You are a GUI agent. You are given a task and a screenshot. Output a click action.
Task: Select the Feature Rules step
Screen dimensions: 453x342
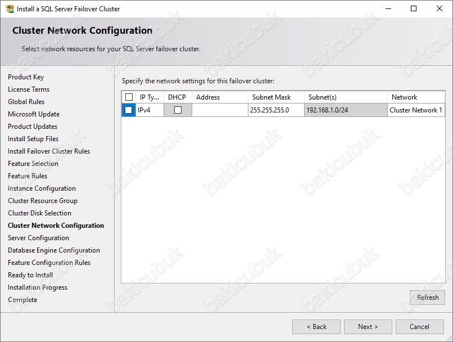[x=28, y=176]
